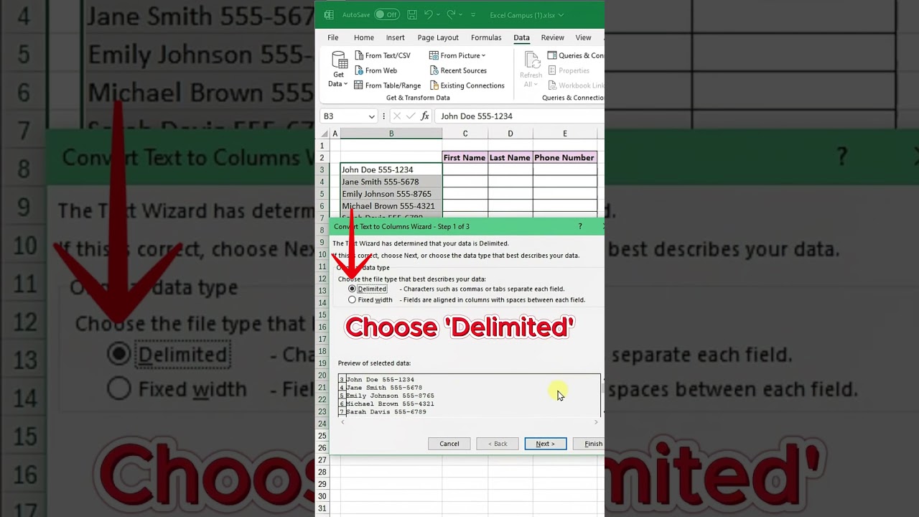Select column E header
Screen dimensions: 919x517
(x=565, y=134)
